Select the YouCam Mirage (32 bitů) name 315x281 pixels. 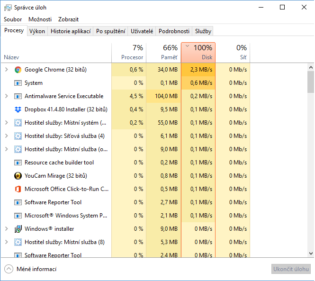pyautogui.click(x=56, y=176)
